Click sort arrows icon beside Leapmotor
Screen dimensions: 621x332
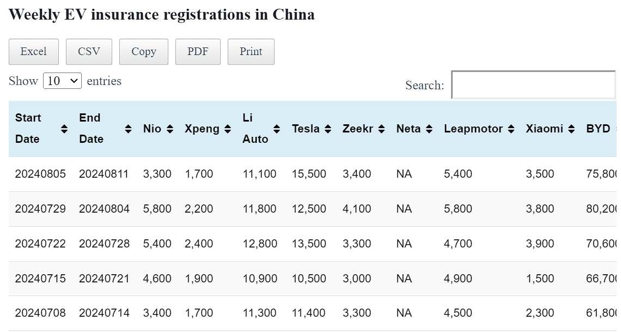click(x=511, y=129)
